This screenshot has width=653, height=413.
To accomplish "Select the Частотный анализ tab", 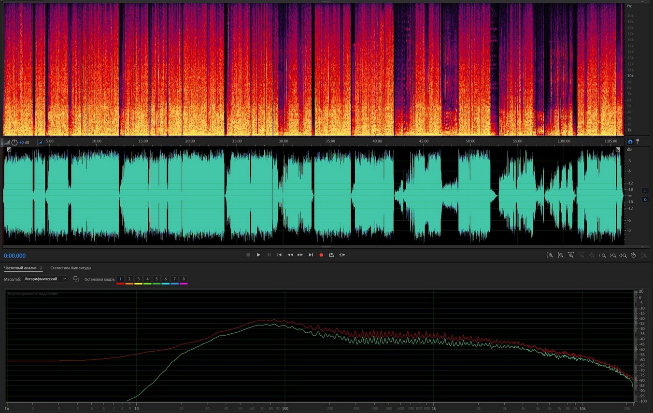I will click(20, 268).
